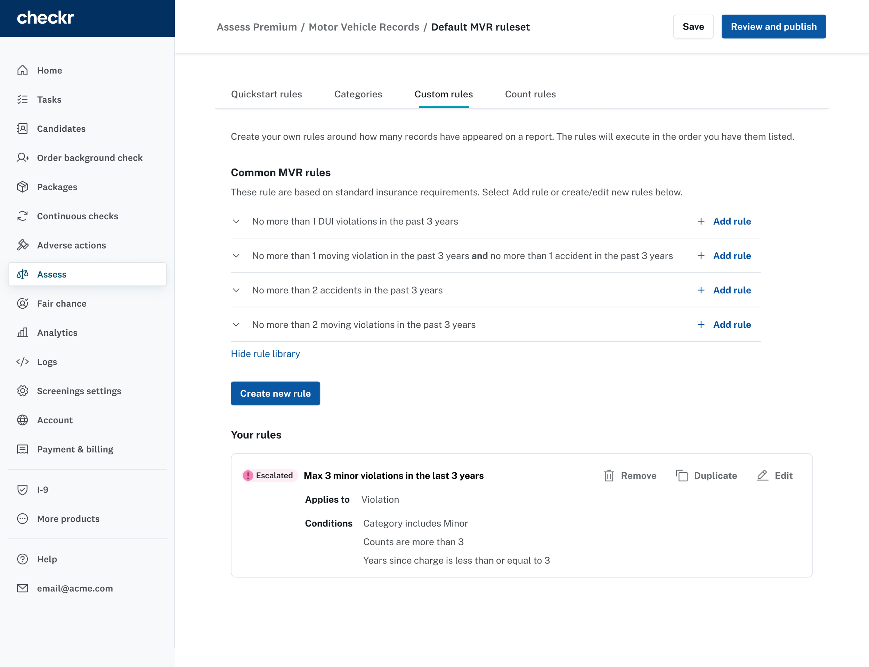Click the Remove trash icon

pos(609,475)
